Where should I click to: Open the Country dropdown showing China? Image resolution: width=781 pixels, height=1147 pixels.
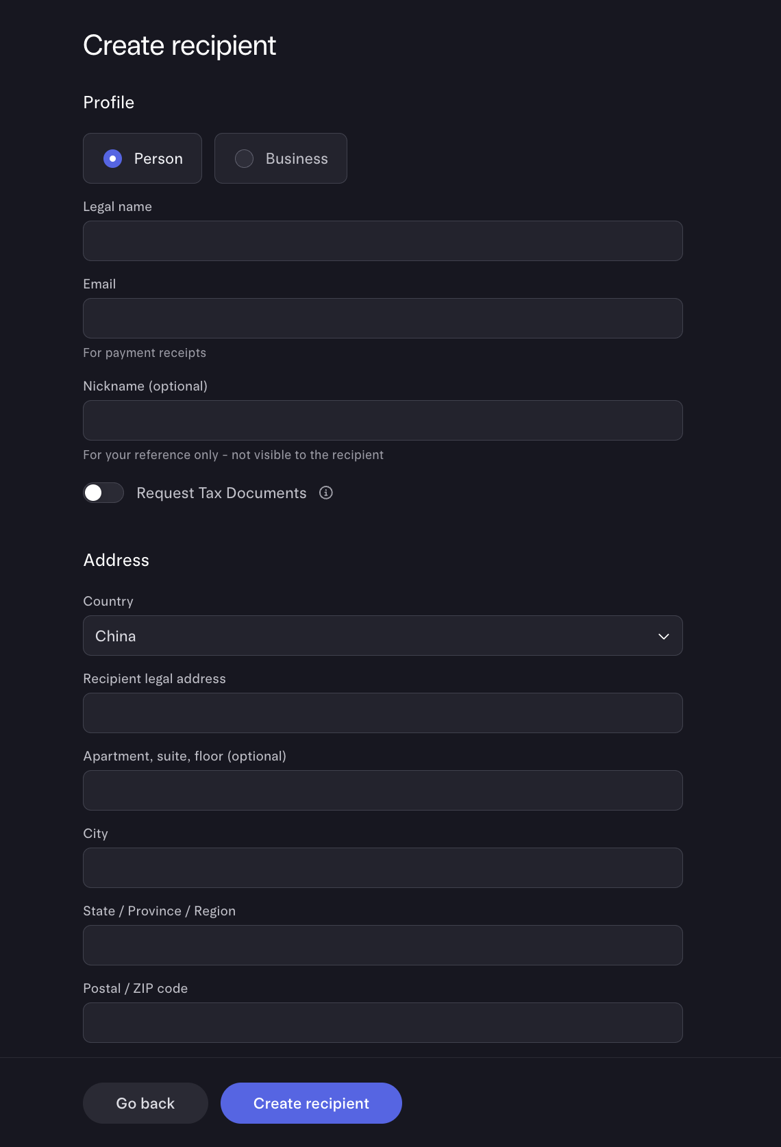tap(383, 635)
